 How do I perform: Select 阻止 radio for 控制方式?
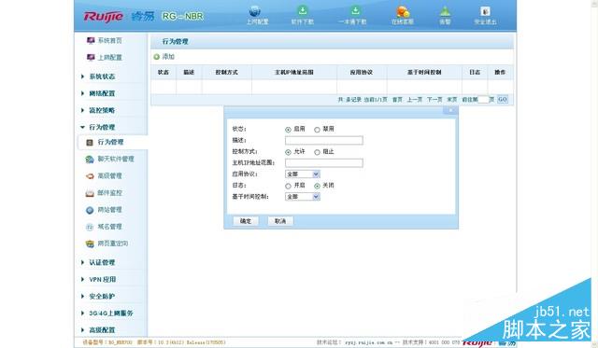click(317, 152)
